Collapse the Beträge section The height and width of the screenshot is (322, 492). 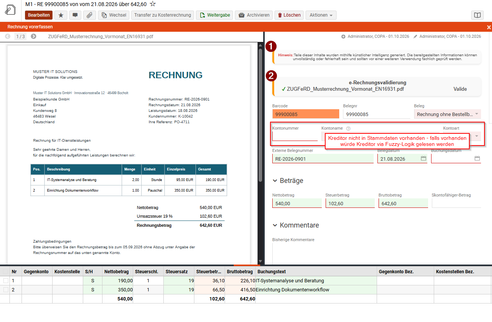[275, 181]
